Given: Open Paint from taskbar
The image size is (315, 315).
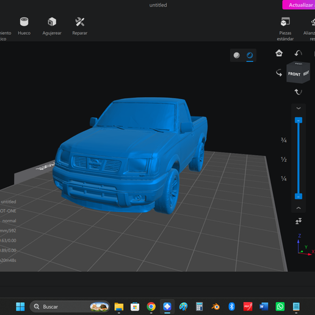Looking at the screenshot, I should tap(183, 306).
